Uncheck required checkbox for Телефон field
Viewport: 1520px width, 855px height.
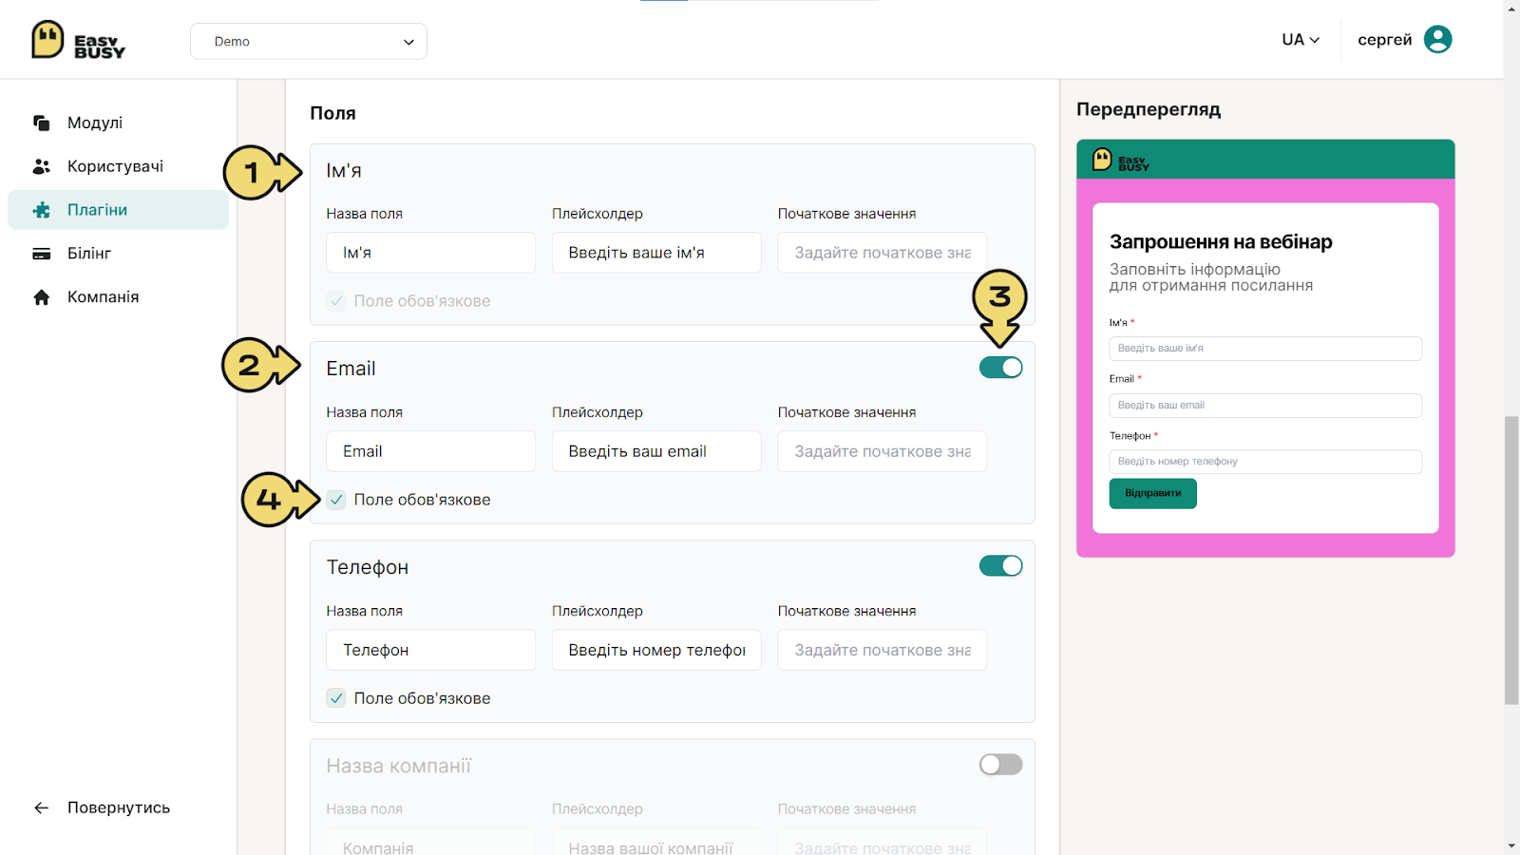[336, 698]
